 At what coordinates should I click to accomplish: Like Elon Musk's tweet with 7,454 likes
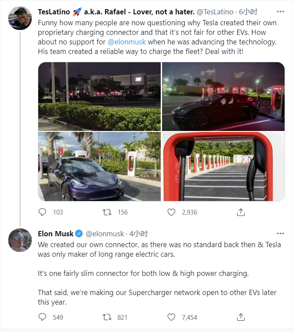tap(172, 317)
